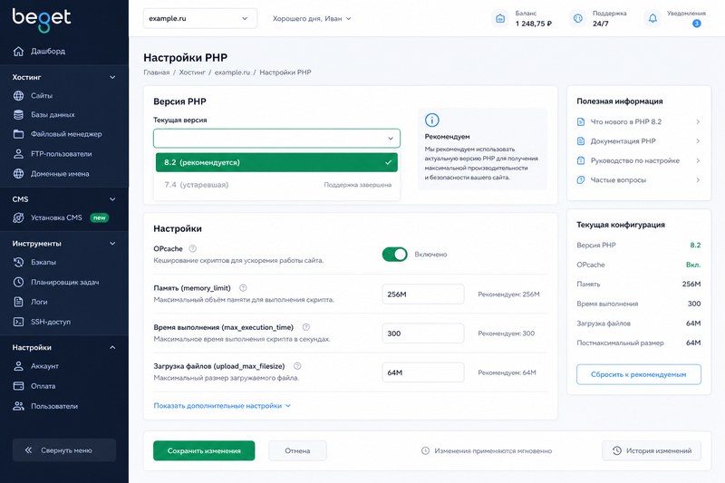Click the CMS installation icon
Viewport: 725px width, 483px height.
(18, 217)
